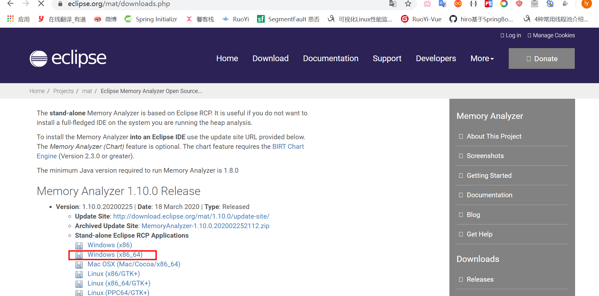Click the browser forward arrow
This screenshot has height=296, width=599.
[26, 4]
